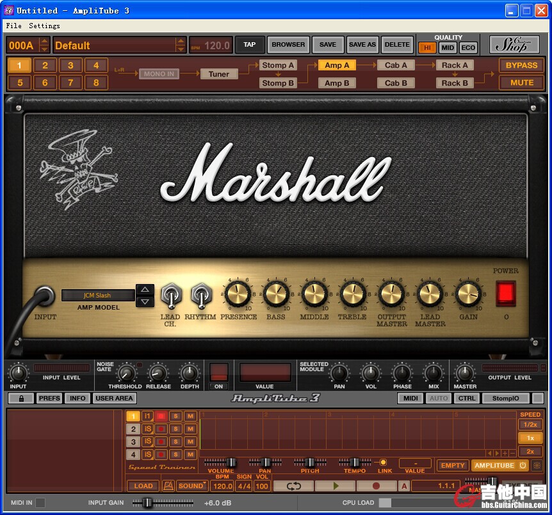This screenshot has height=515, width=552.
Task: Arm record on track 1
Action: 161,416
